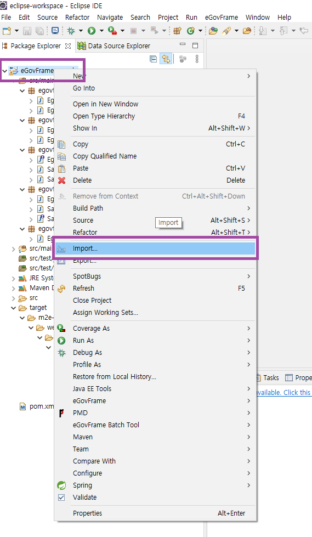
Task: Select Open Type Hierarchy menu entry
Action: click(x=155, y=116)
